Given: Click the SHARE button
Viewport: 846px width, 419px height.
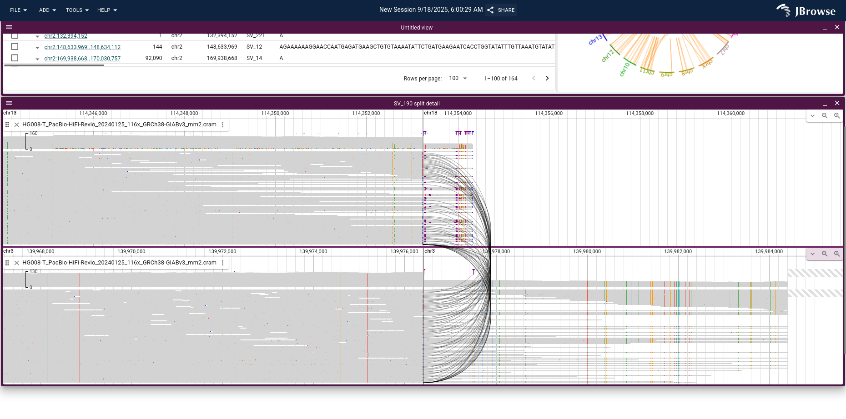Looking at the screenshot, I should tap(501, 10).
